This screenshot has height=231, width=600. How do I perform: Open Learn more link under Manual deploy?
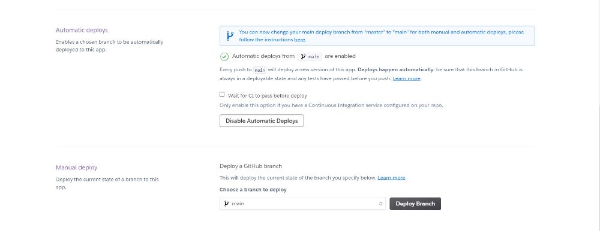tap(391, 178)
